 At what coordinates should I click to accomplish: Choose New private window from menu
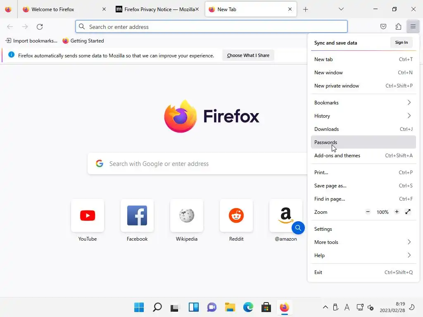364,86
